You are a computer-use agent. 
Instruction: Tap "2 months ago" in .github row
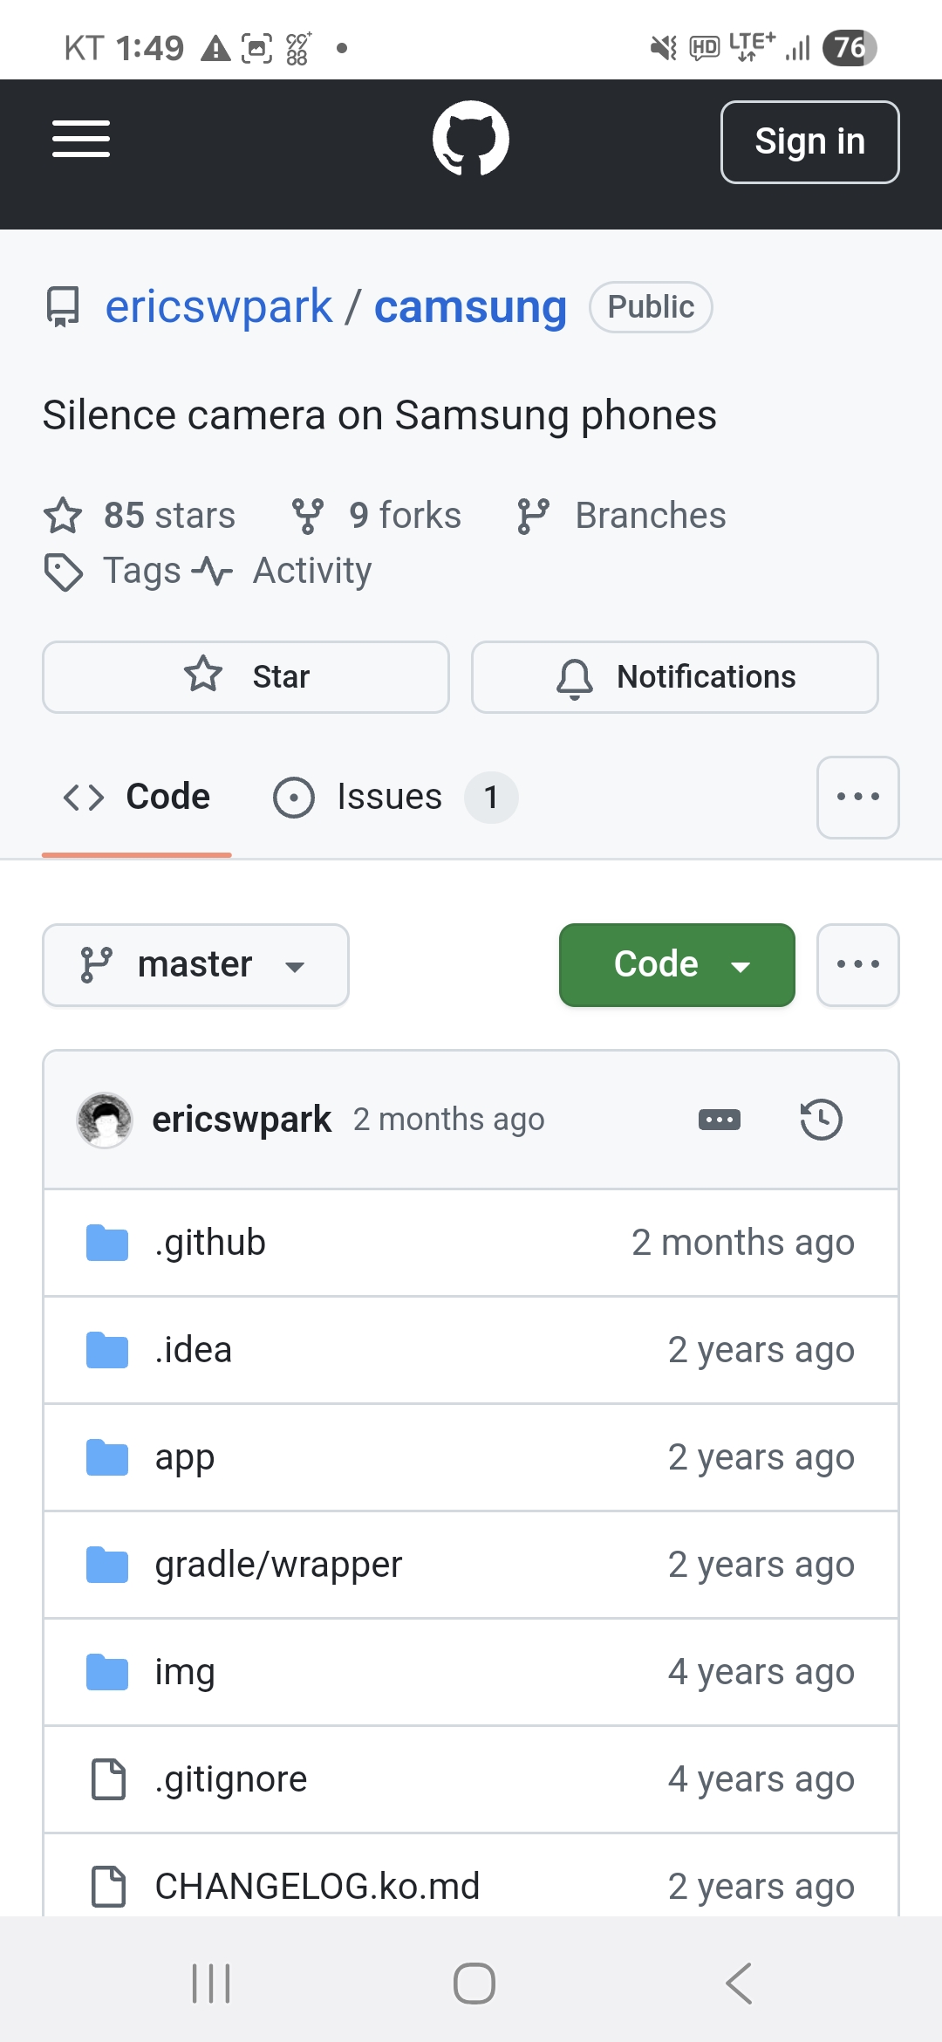(x=743, y=1243)
